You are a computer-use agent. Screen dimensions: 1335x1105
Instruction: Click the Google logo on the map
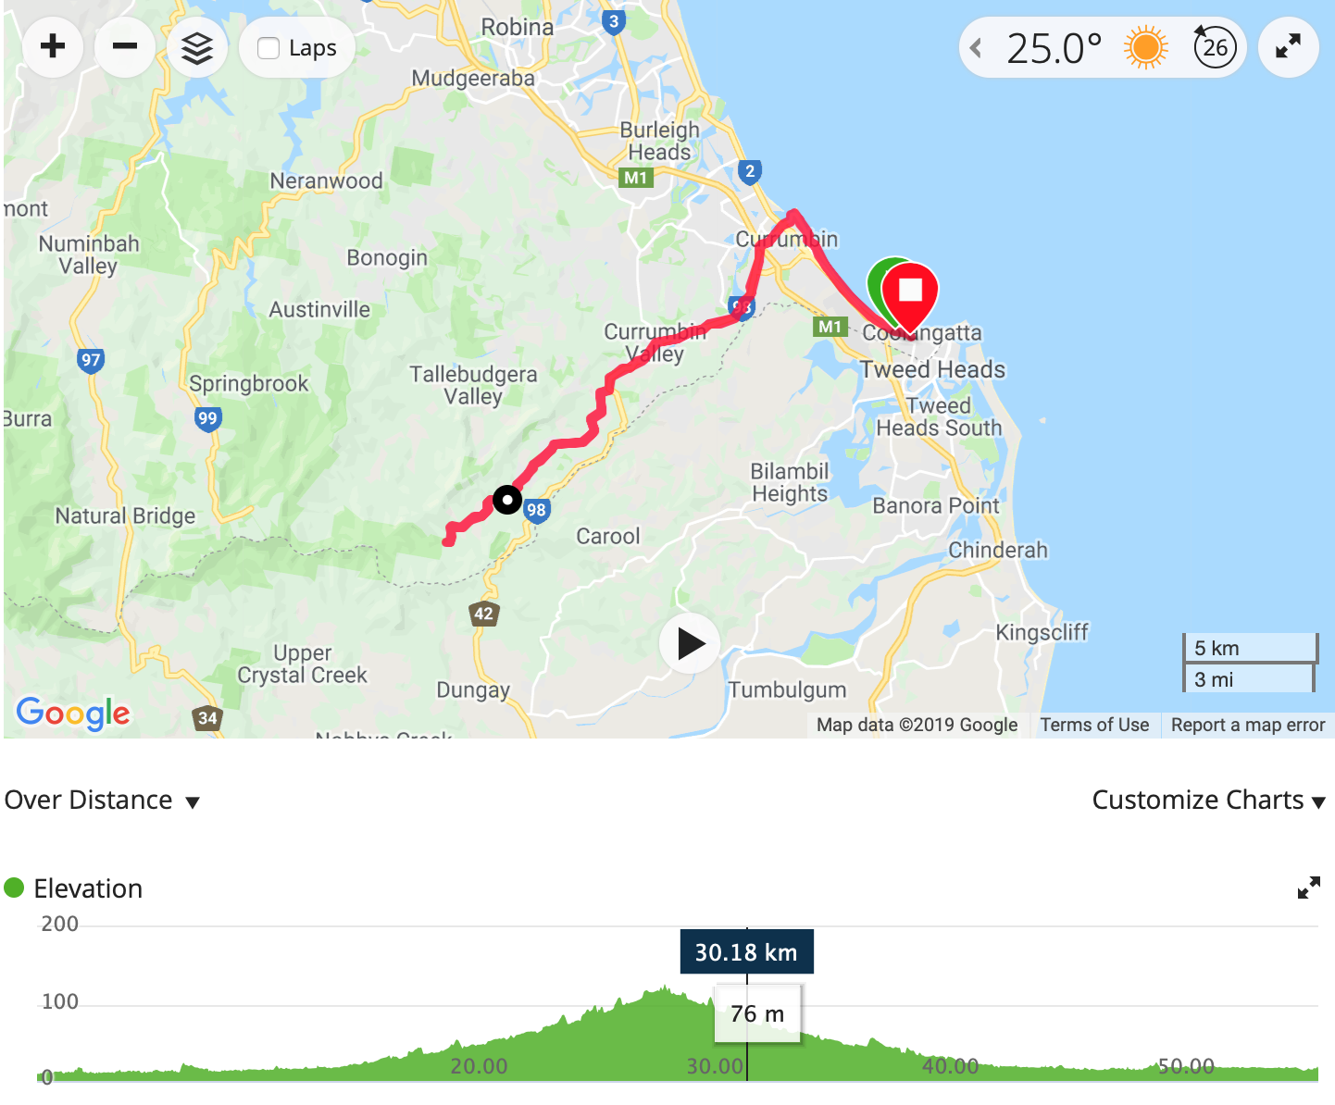click(73, 713)
